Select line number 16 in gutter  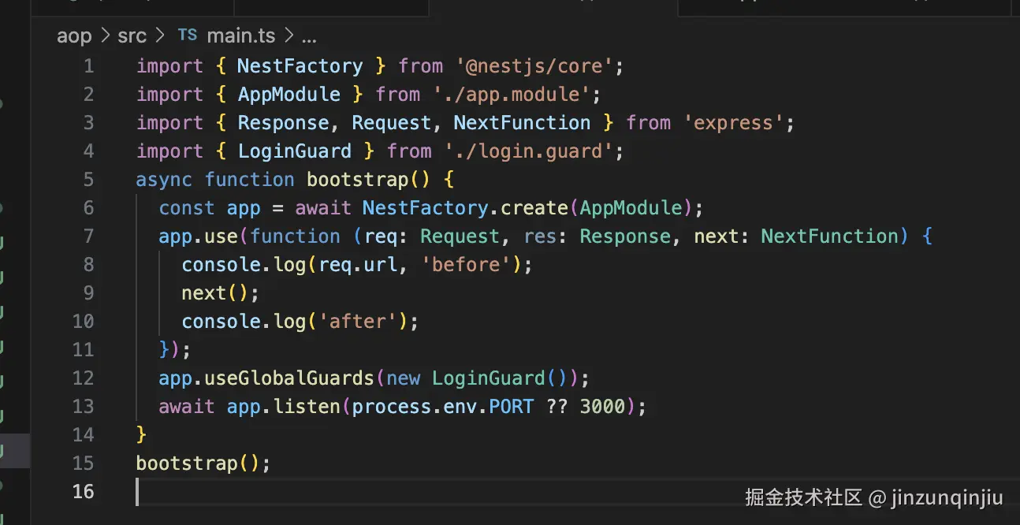[84, 492]
